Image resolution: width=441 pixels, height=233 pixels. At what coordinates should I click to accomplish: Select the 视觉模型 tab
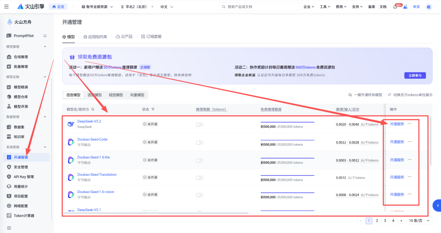(115, 95)
